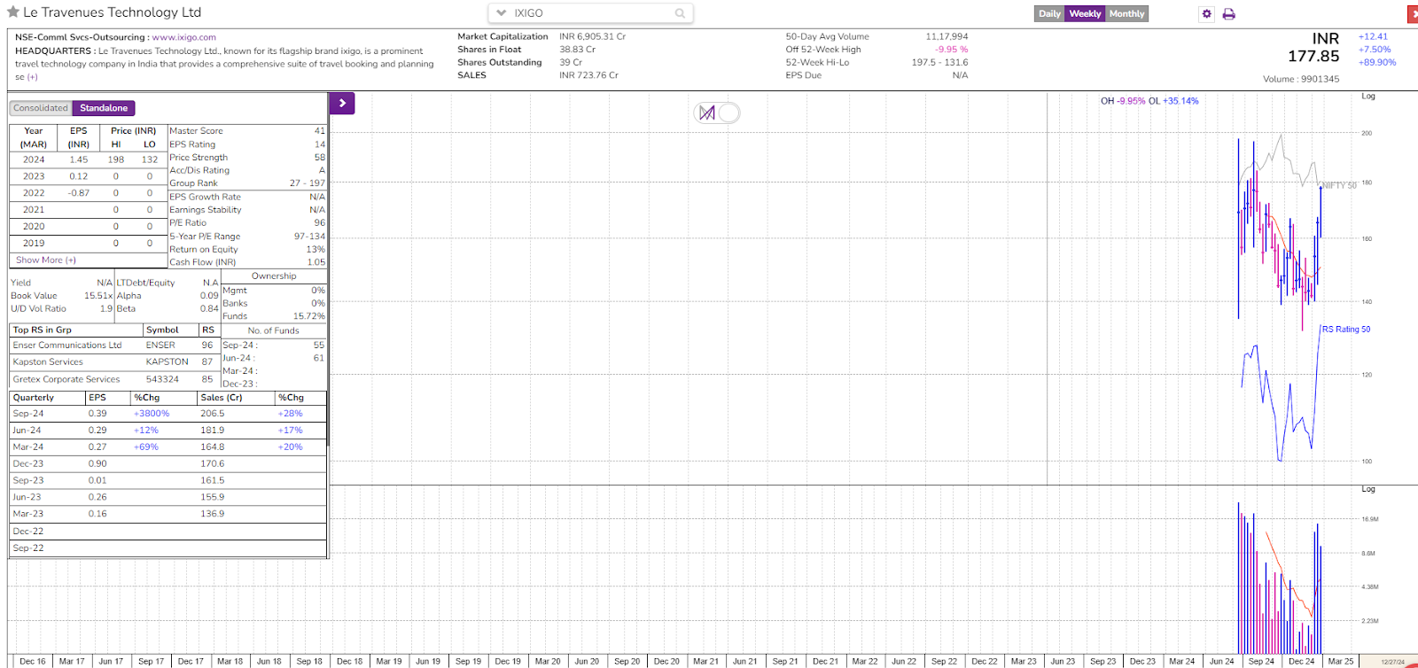Add Le Travenues to favorites with star
The image size is (1418, 668).
pyautogui.click(x=13, y=12)
